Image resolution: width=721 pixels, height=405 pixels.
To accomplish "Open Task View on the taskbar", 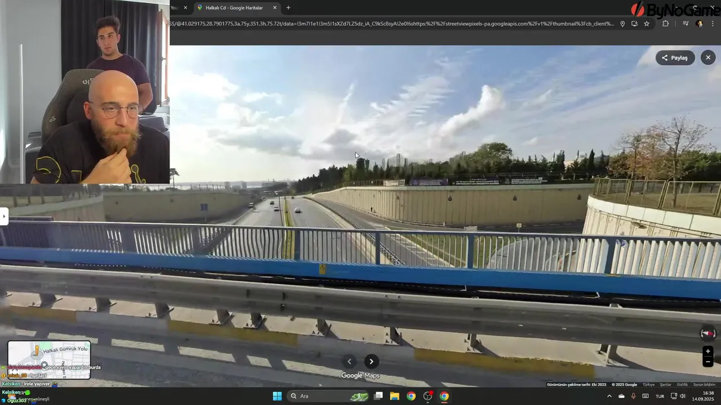I will click(x=379, y=396).
